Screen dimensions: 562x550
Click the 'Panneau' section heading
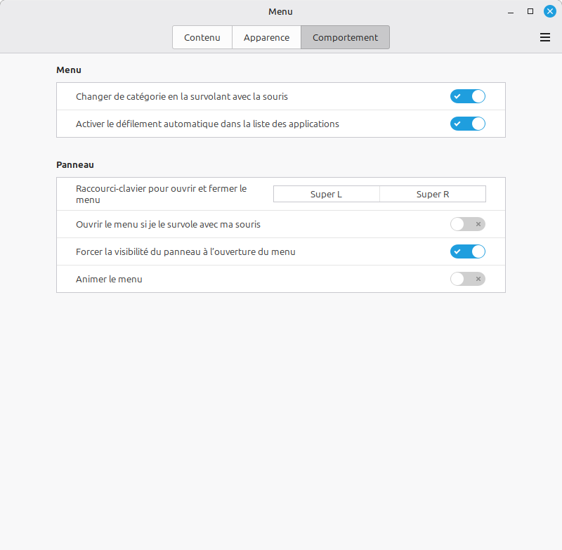point(75,165)
